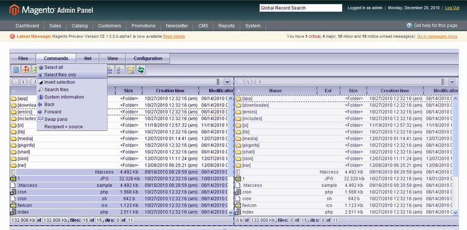The width and height of the screenshot is (467, 230).
Task: Sort left pane by Size column
Action: [128, 91]
